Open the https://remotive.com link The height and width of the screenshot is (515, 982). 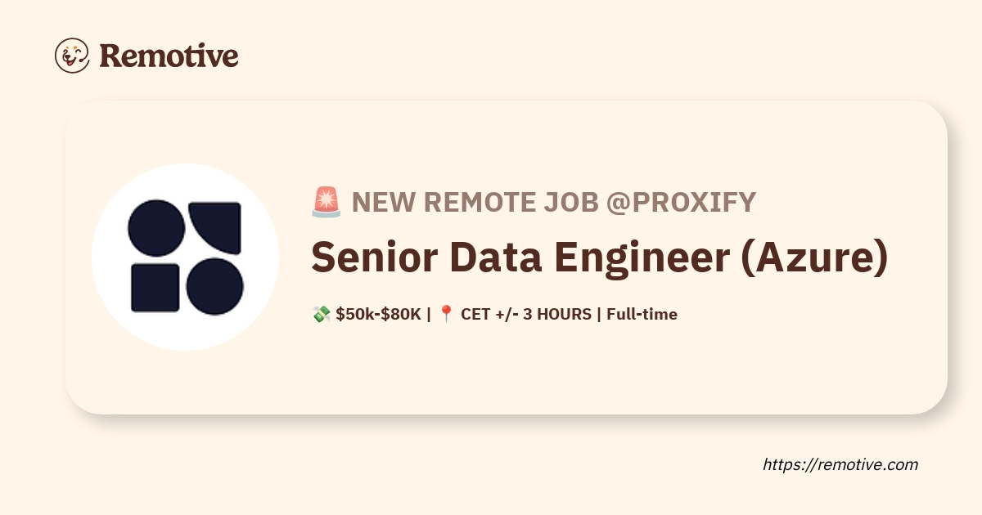(x=840, y=464)
